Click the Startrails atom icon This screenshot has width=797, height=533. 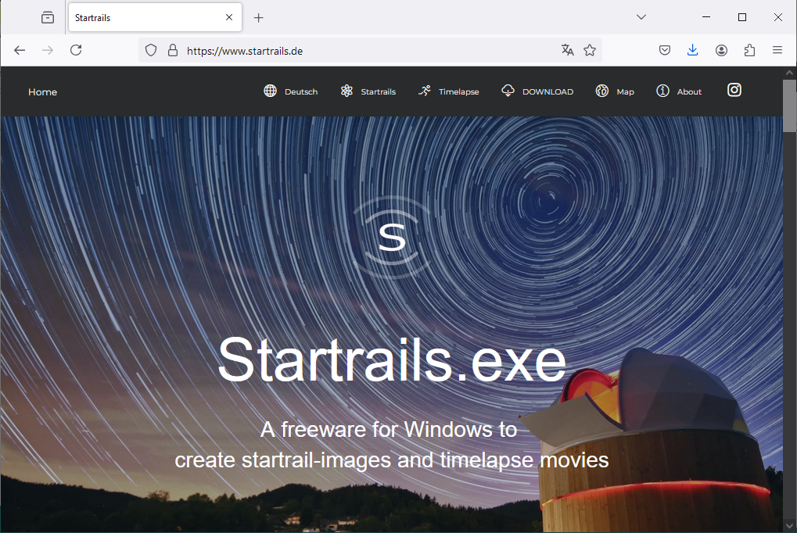346,91
